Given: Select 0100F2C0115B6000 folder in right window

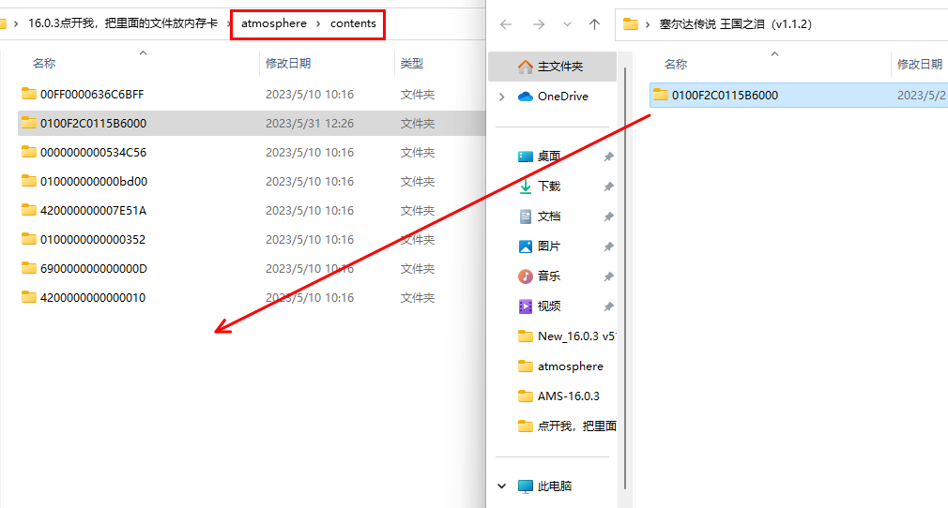Looking at the screenshot, I should point(724,95).
